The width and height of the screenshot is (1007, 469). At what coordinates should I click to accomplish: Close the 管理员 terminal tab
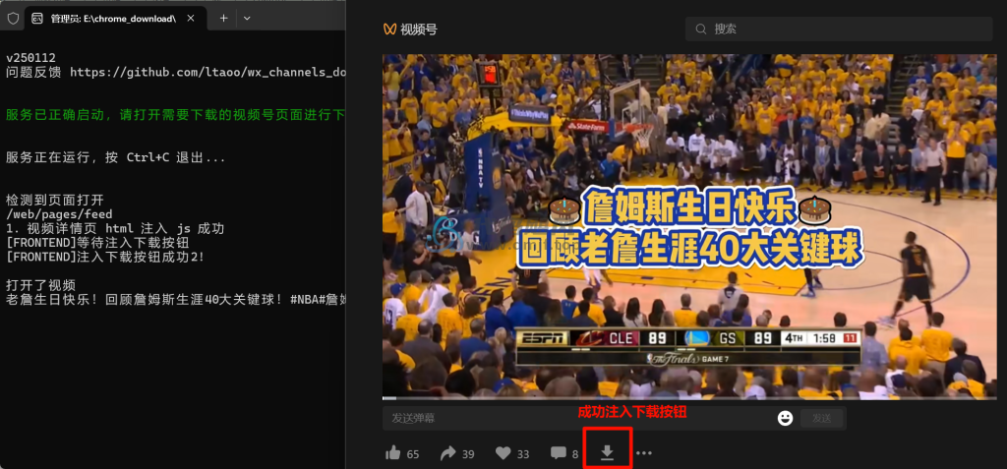click(x=191, y=18)
